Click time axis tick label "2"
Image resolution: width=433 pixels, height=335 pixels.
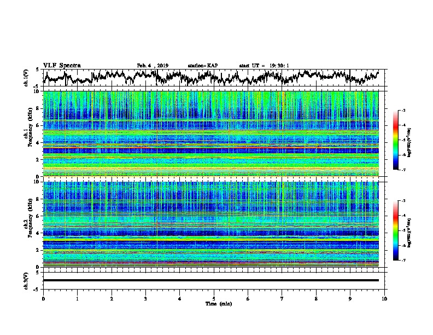(x=112, y=299)
